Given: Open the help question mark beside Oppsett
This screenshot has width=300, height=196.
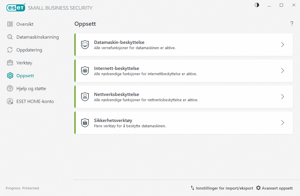Looking at the screenshot, I should tap(292, 24).
